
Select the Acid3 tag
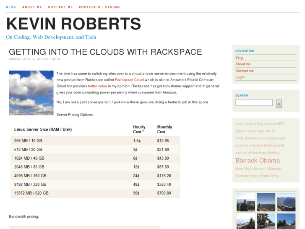click(240, 124)
